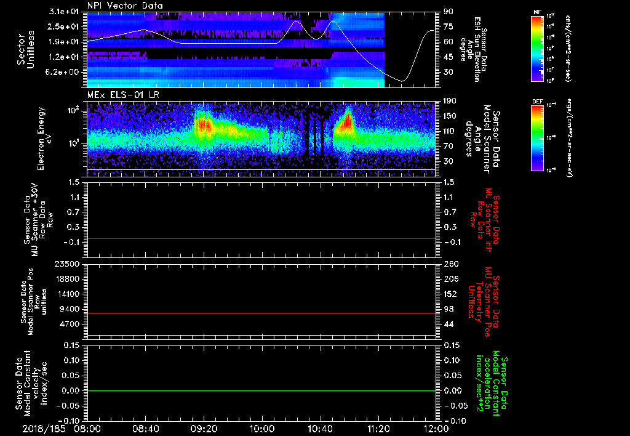Image resolution: width=630 pixels, height=436 pixels.
Task: Select the 2018/185 date label
Action: (44, 429)
